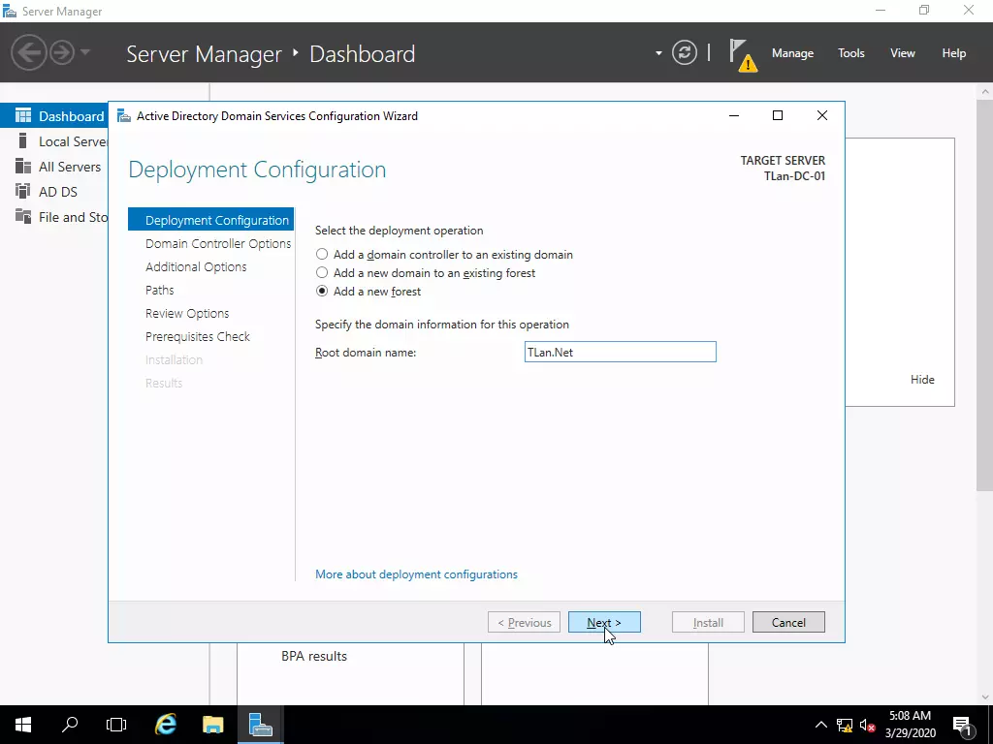Maximize the AD DS Configuration Wizard

(x=778, y=116)
